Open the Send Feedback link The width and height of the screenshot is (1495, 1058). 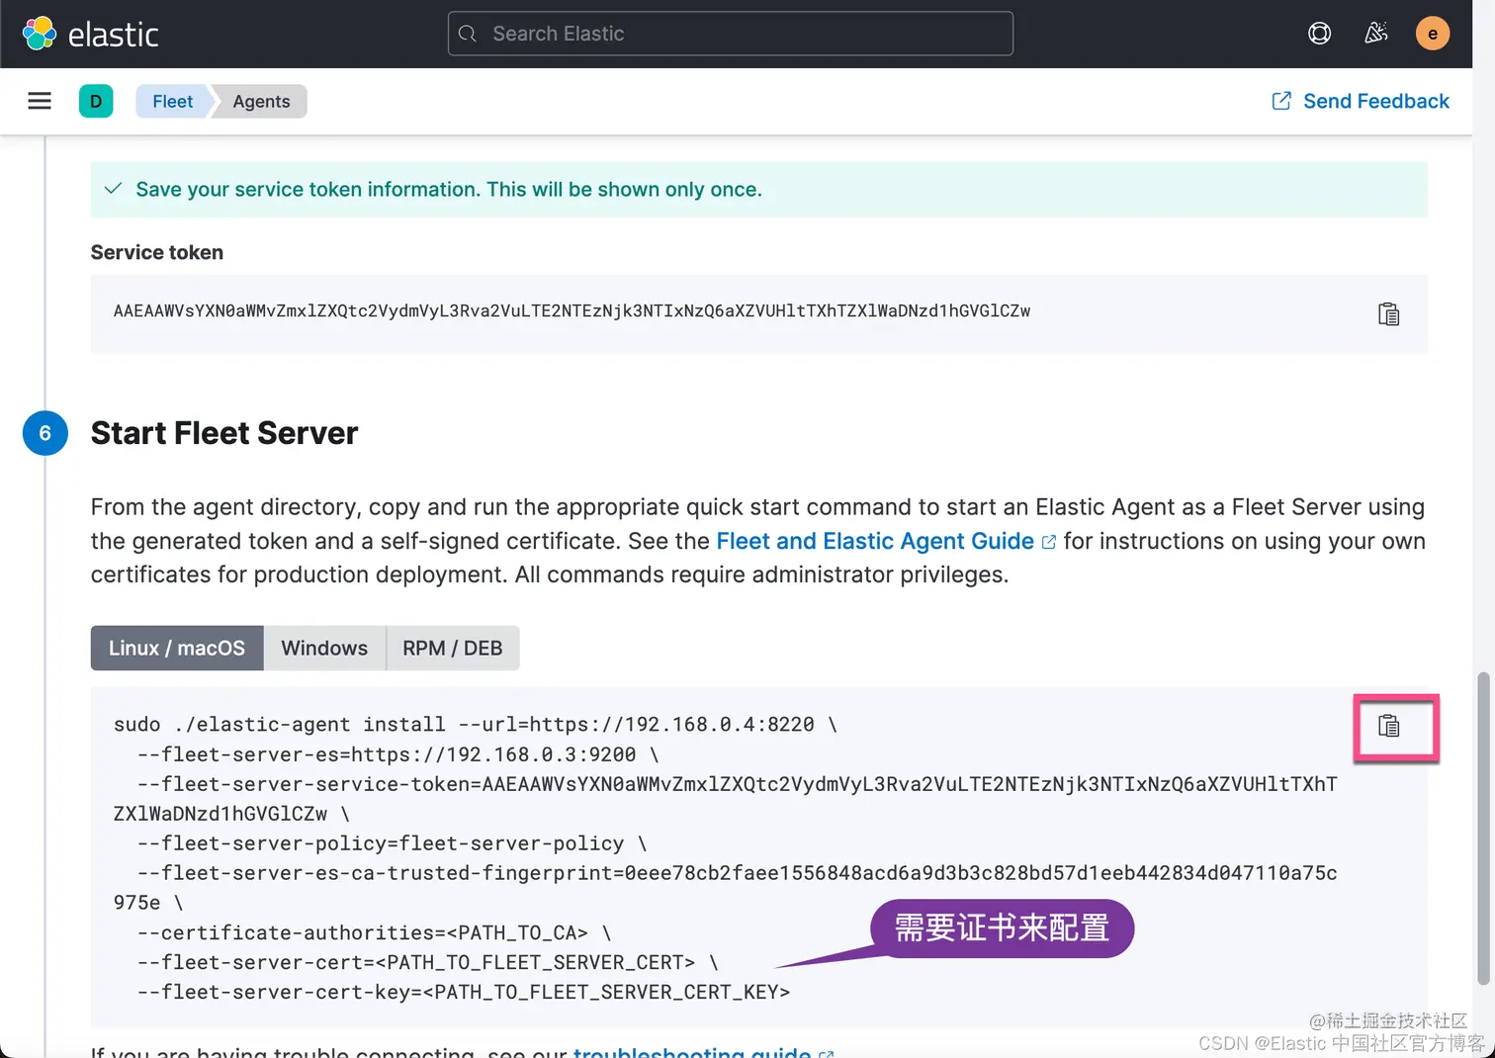click(1375, 101)
